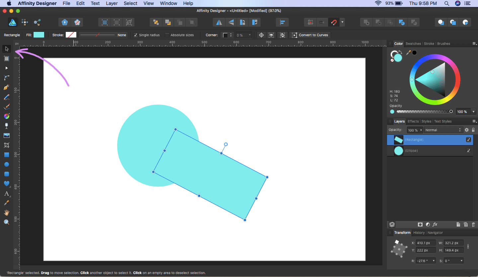Click the X position input field
478x277 pixels.
point(426,243)
